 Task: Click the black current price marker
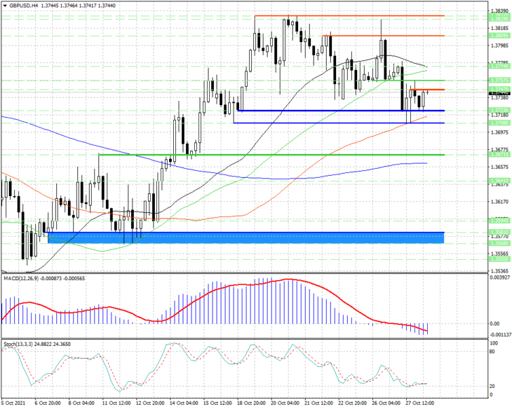pos(499,94)
